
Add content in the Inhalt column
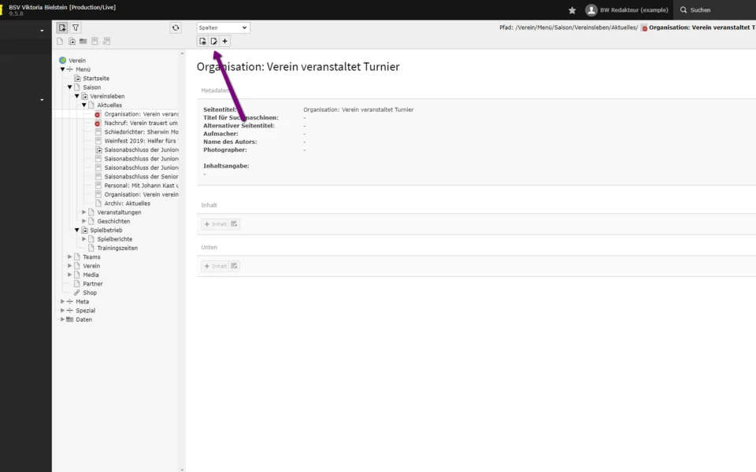click(x=215, y=224)
